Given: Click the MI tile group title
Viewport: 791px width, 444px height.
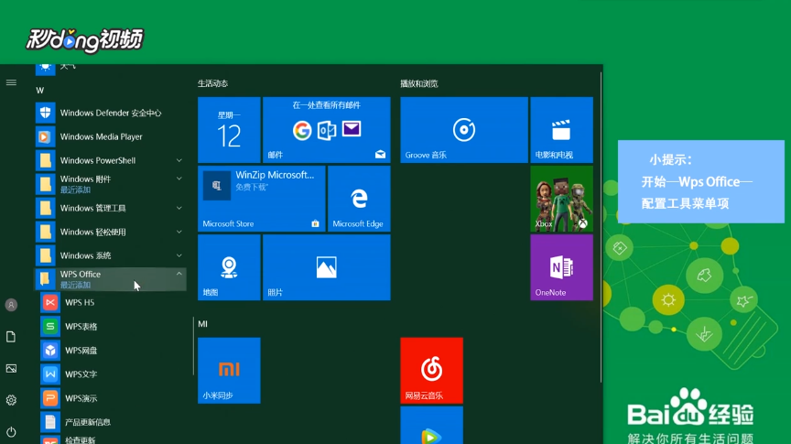Looking at the screenshot, I should click(x=202, y=324).
